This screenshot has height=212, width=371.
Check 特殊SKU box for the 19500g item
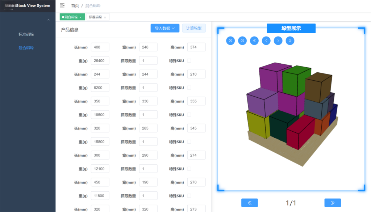point(189,115)
